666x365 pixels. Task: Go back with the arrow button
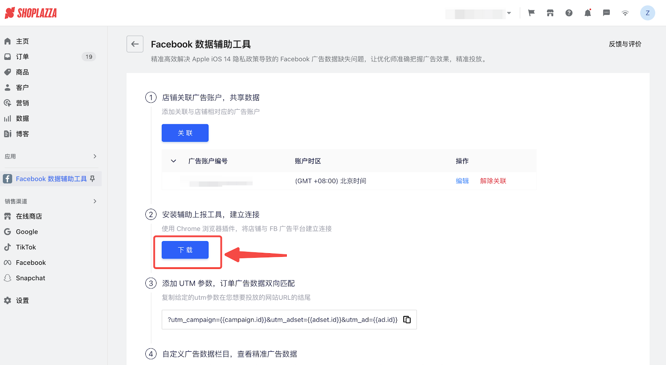(x=135, y=44)
